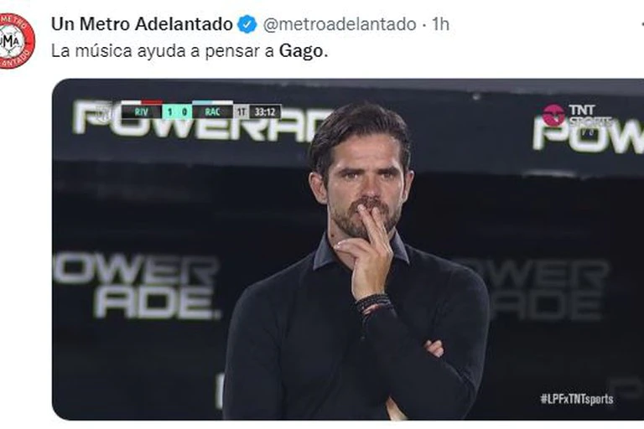The width and height of the screenshot is (644, 429).
Task: Click the coach's beaded wristbands
Action: pos(374,305)
